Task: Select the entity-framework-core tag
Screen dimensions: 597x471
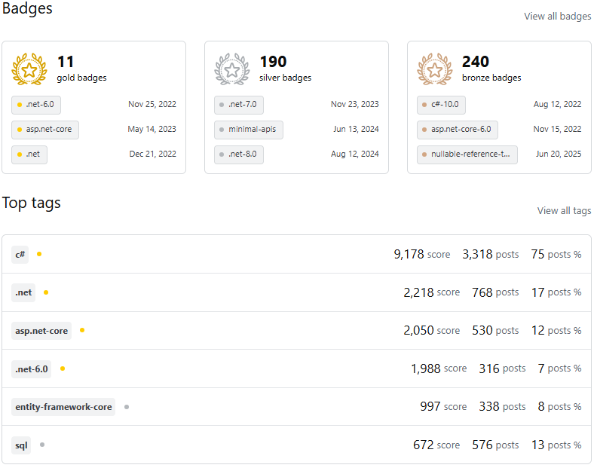Action: pos(63,407)
